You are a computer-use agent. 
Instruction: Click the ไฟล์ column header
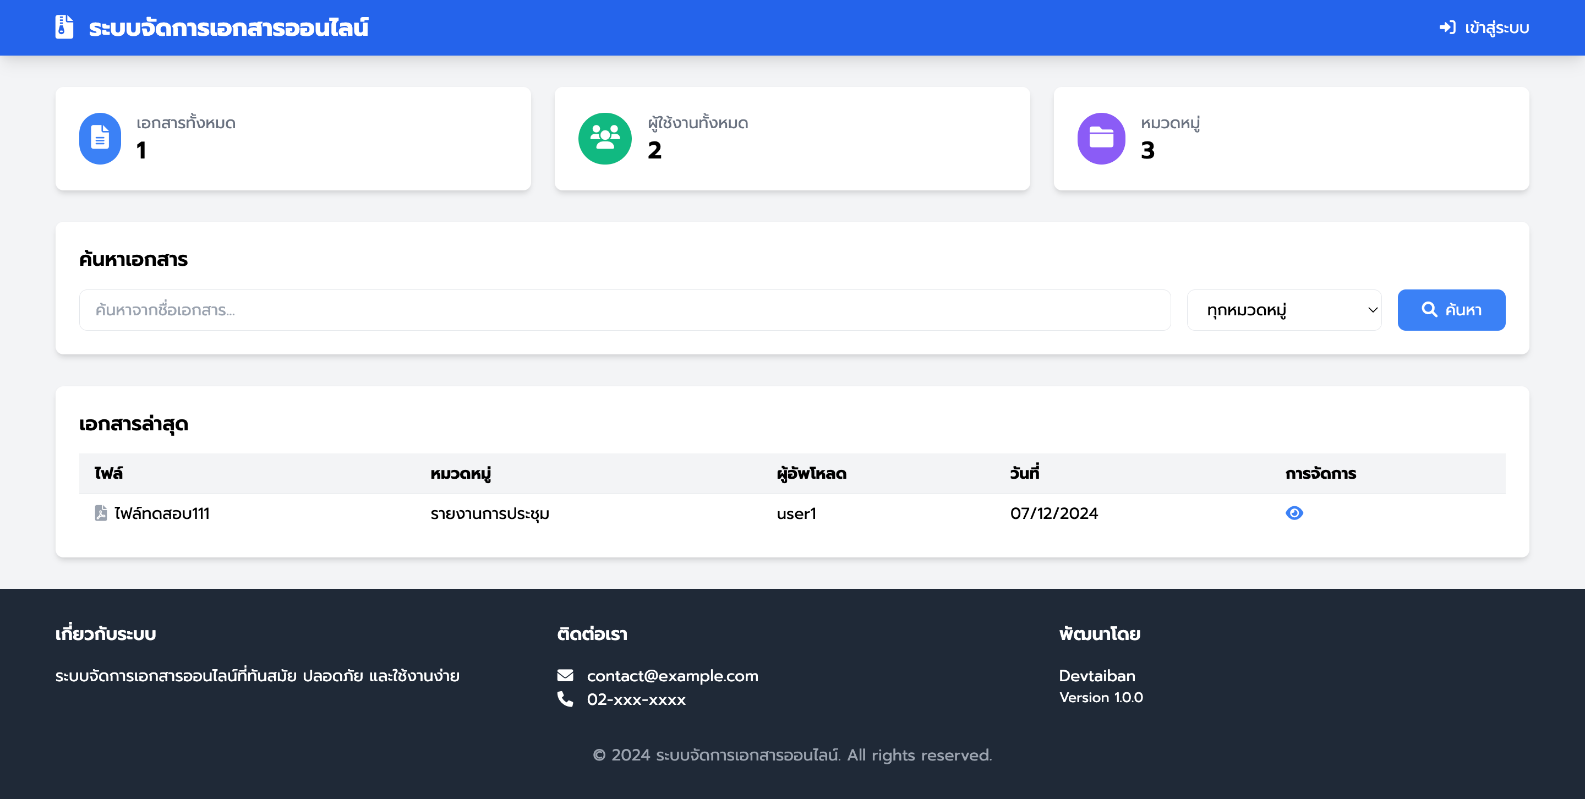coord(109,473)
